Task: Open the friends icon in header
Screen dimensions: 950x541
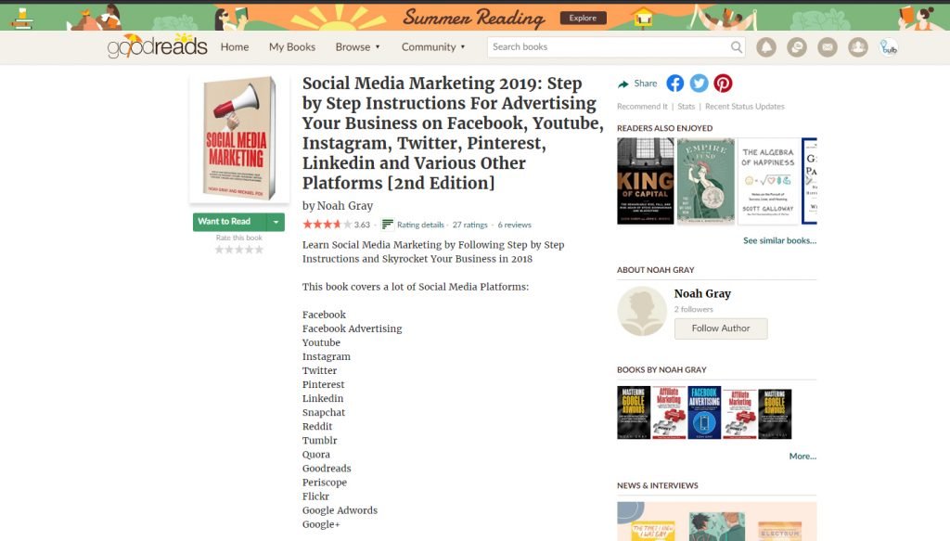Action: [x=858, y=47]
